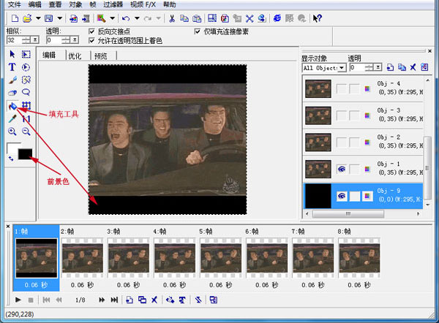
Task: Open Obj - 9 color icon
Action: [x=367, y=196]
